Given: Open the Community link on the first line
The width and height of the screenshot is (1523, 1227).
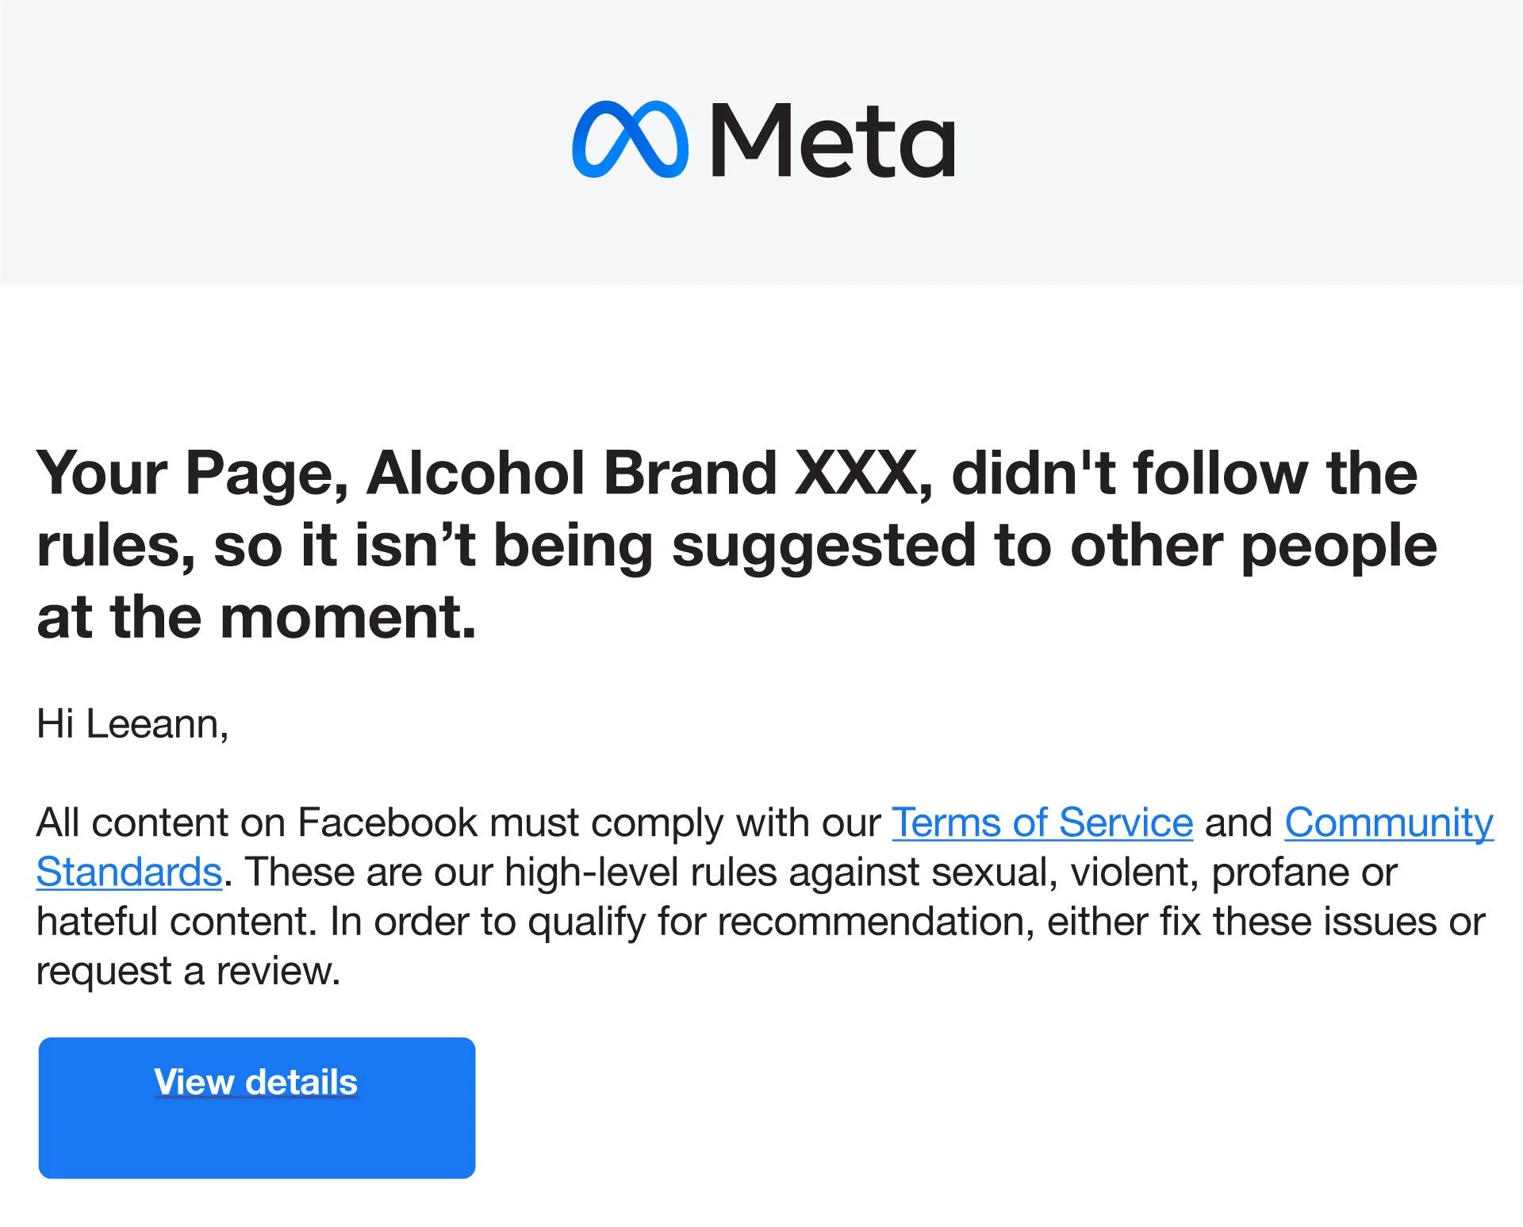Looking at the screenshot, I should pyautogui.click(x=1388, y=822).
